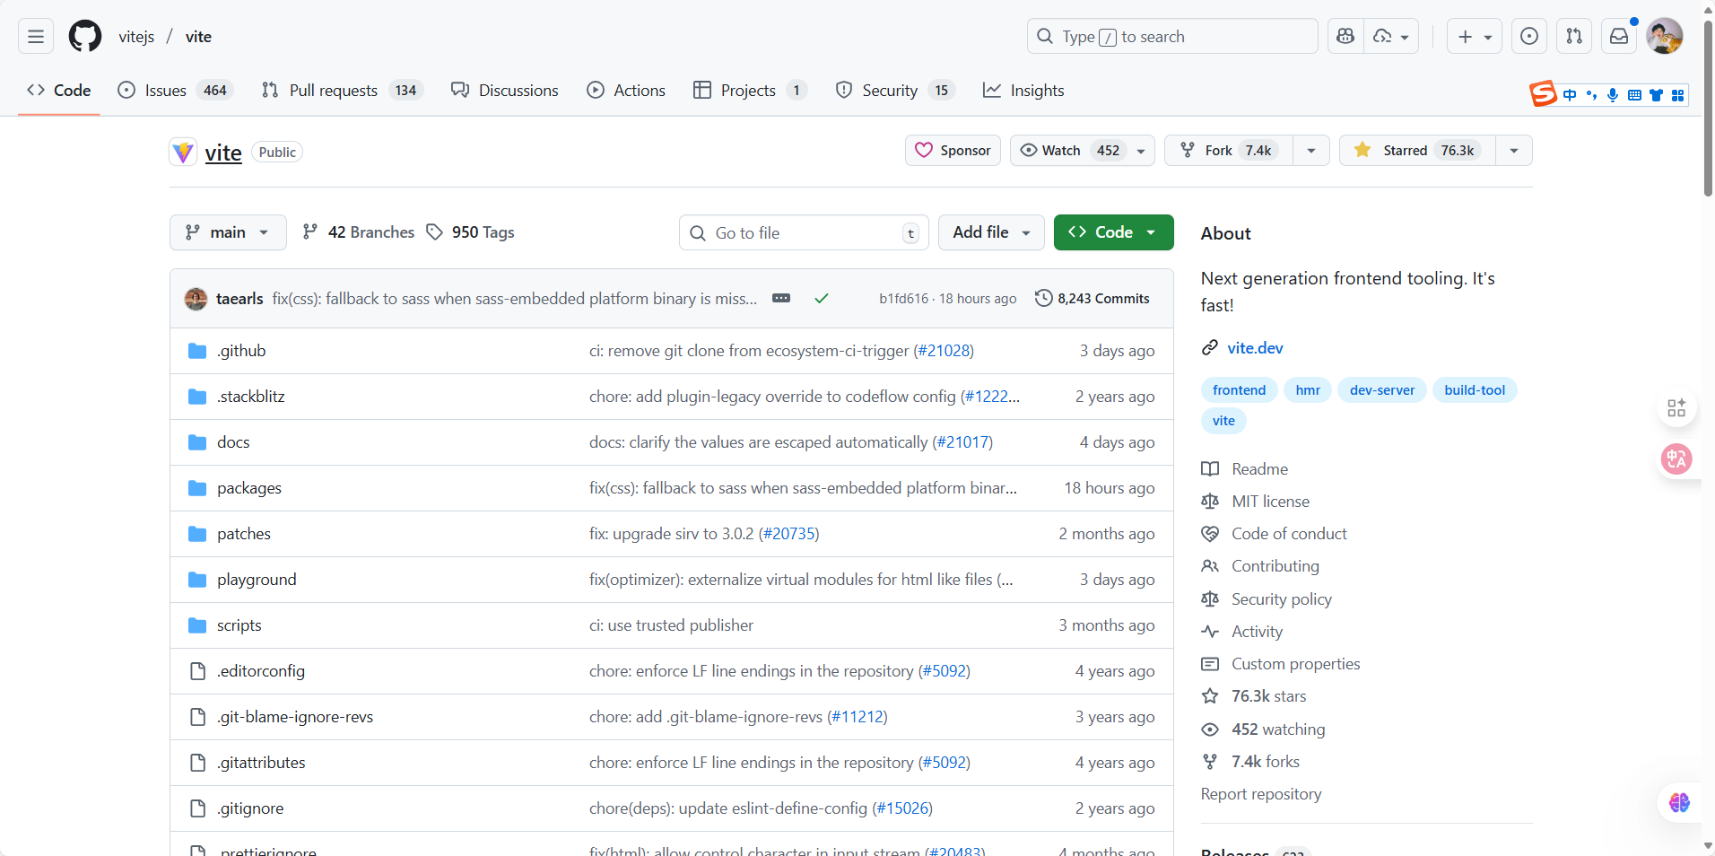This screenshot has height=856, width=1715.
Task: Click the Type / to search box
Action: tap(1172, 37)
